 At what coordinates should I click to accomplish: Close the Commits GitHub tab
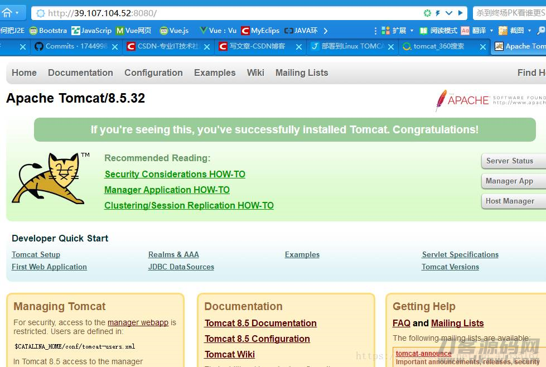pyautogui.click(x=115, y=47)
